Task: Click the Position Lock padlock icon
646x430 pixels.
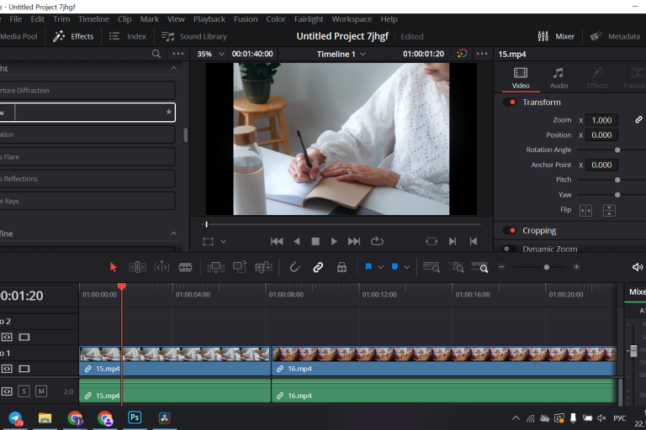Action: (342, 267)
